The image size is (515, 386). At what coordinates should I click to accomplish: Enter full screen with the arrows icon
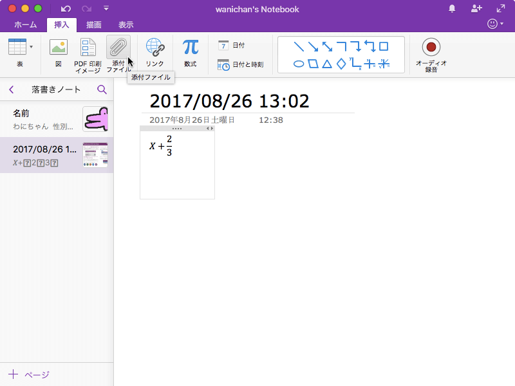click(501, 9)
